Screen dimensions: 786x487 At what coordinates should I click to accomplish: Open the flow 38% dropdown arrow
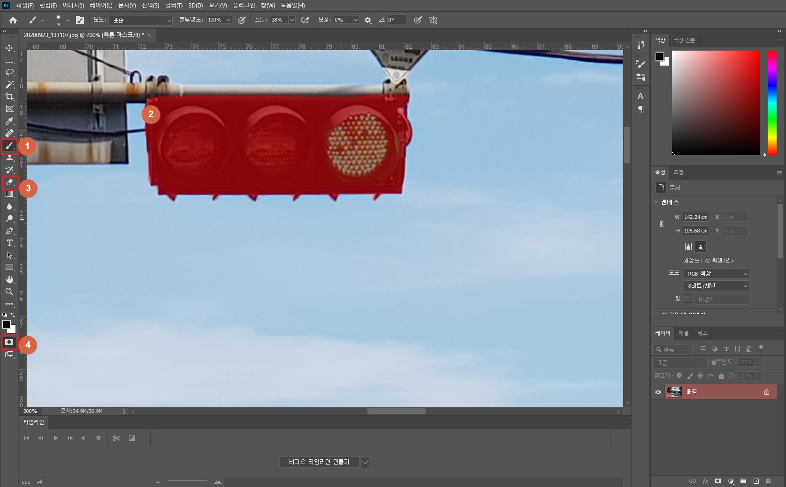(x=292, y=20)
